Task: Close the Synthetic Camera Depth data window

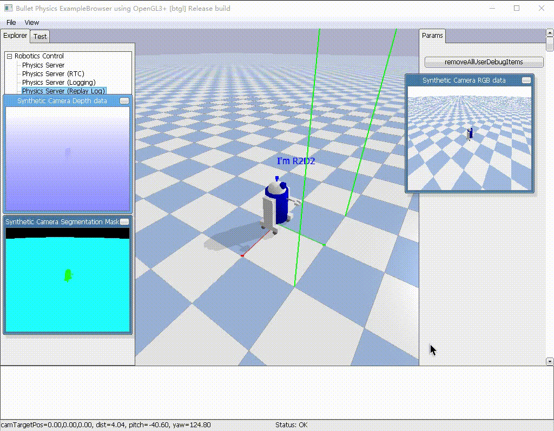Action: [124, 101]
